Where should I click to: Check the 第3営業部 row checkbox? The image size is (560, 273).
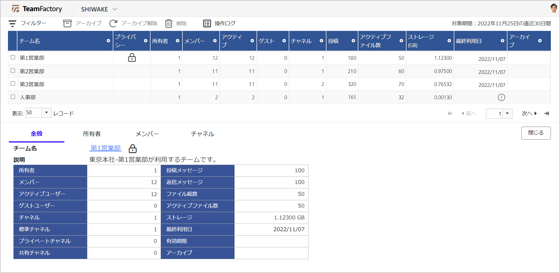coord(13,84)
